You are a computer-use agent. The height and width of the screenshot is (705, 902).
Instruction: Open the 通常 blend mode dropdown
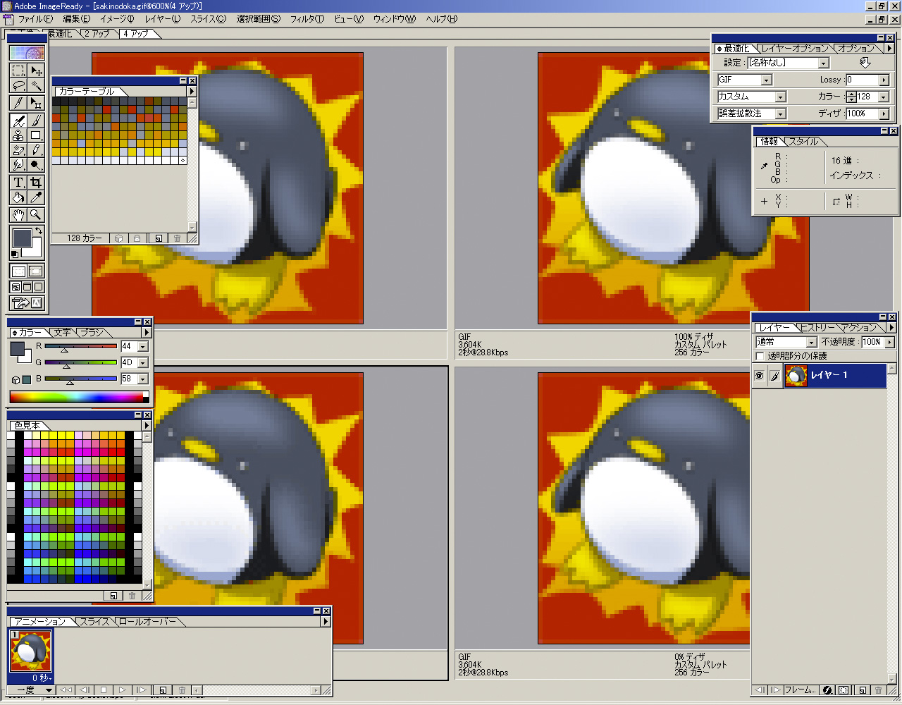[x=812, y=342]
